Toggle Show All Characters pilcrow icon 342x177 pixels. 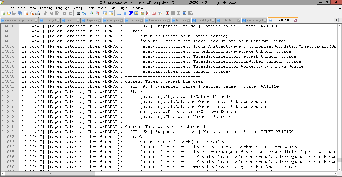click(125, 13)
